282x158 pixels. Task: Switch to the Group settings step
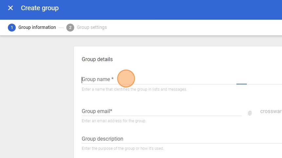point(91,28)
